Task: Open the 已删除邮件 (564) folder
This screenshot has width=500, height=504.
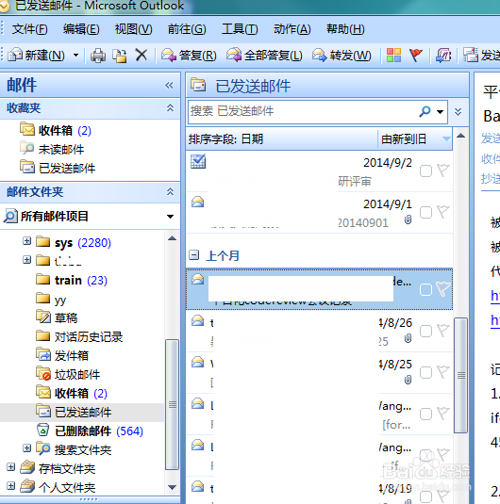Action: coord(90,431)
